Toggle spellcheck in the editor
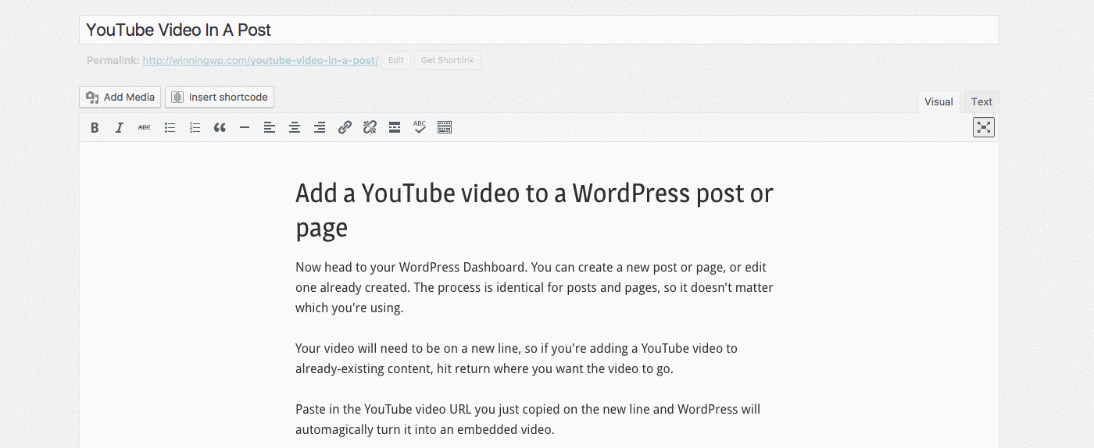This screenshot has width=1094, height=448. point(420,128)
